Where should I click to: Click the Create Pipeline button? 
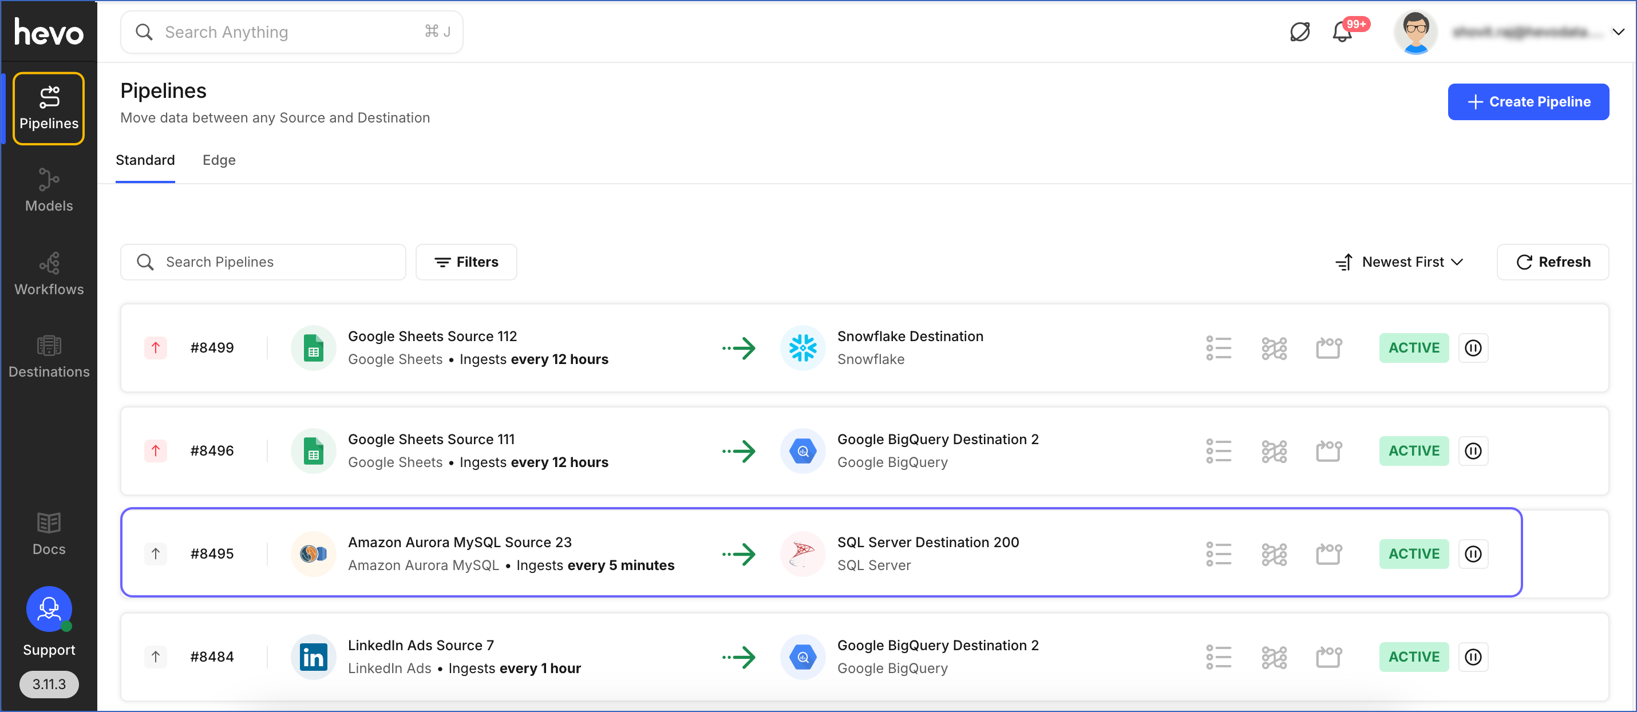click(x=1528, y=102)
